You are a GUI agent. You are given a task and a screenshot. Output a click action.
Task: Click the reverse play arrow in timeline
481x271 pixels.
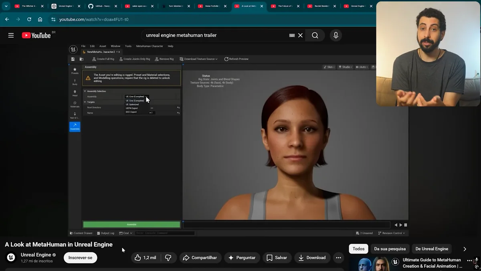point(396,225)
